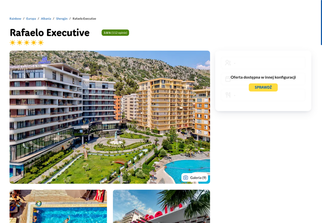This screenshot has height=223, width=322.
Task: Navigate to Albania breadcrumb
Action: [46, 19]
